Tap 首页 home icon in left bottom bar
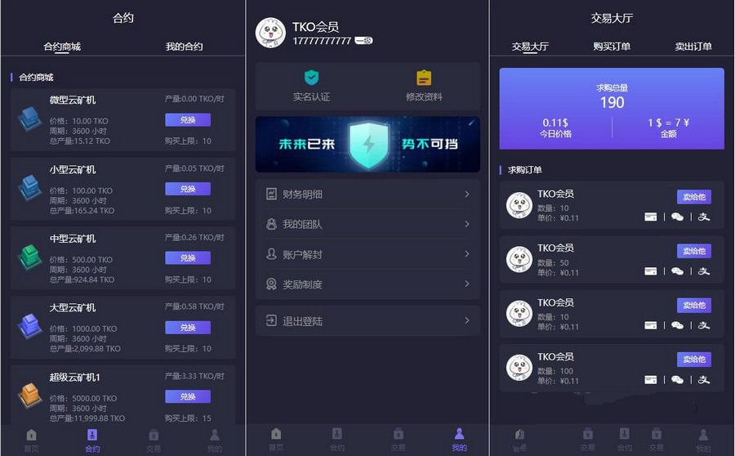 (x=31, y=435)
